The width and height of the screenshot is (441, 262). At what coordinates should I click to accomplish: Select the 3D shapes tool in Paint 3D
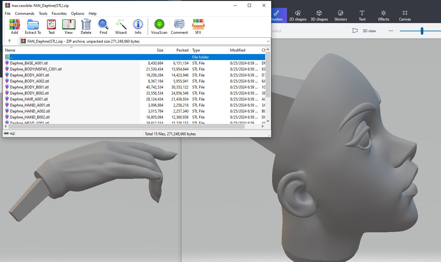coord(319,15)
